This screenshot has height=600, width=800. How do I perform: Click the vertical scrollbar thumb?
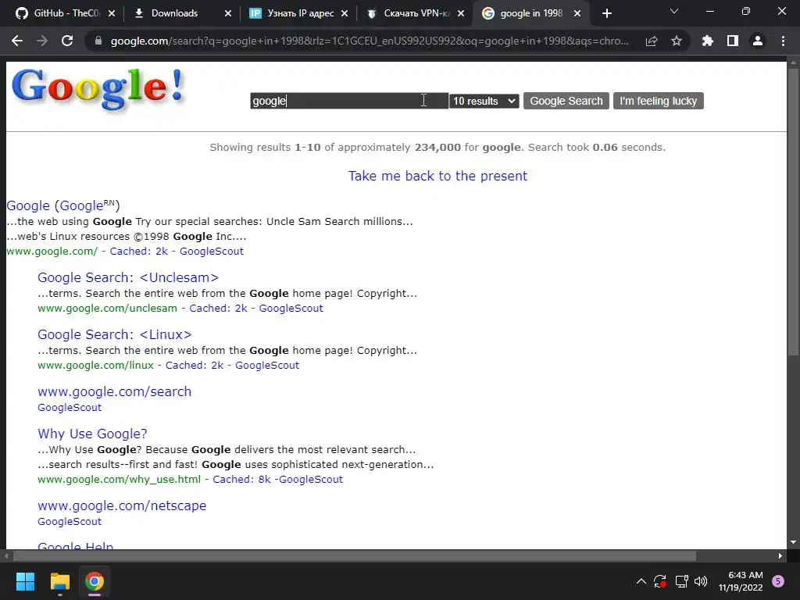pyautogui.click(x=793, y=212)
